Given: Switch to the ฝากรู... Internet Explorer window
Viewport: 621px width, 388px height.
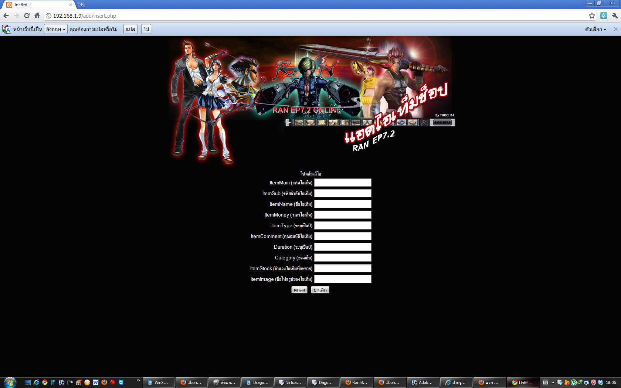Looking at the screenshot, I should click(x=456, y=382).
